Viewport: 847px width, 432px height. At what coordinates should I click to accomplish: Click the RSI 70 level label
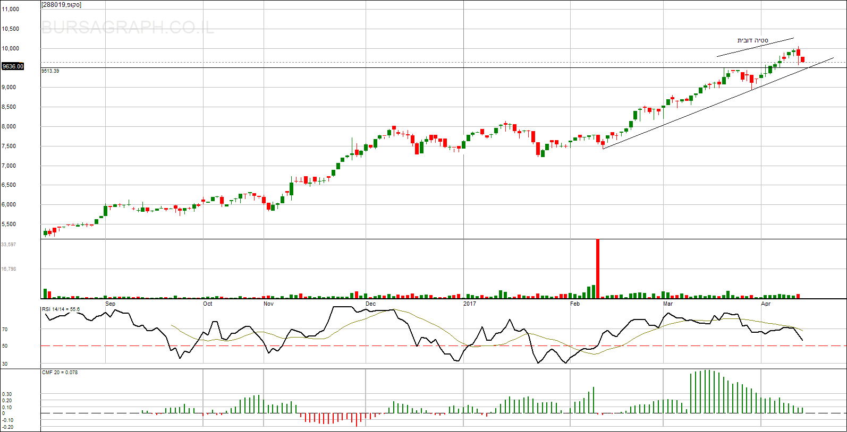5,330
